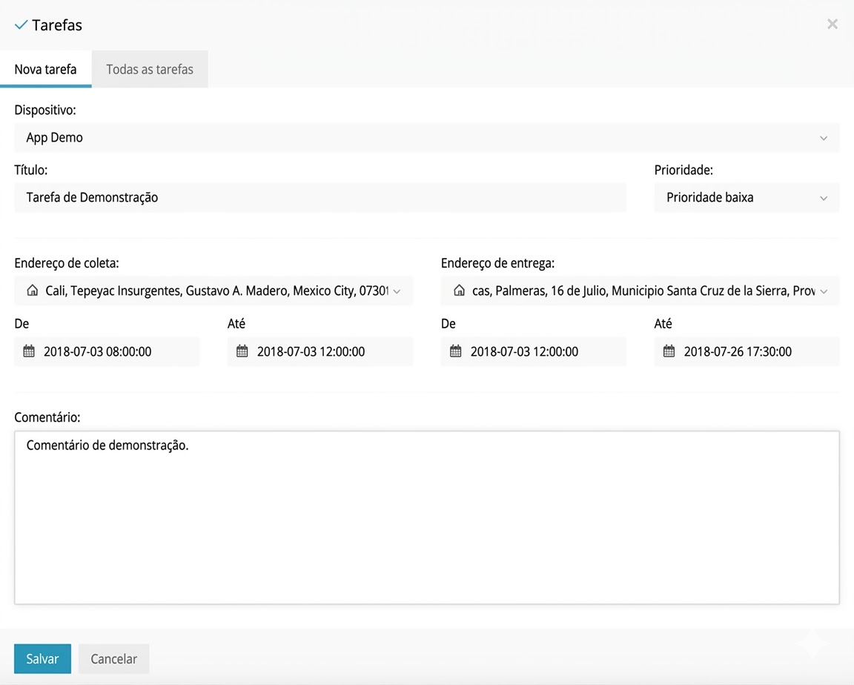Expand the Endereço de entrega address dropdown

point(824,291)
